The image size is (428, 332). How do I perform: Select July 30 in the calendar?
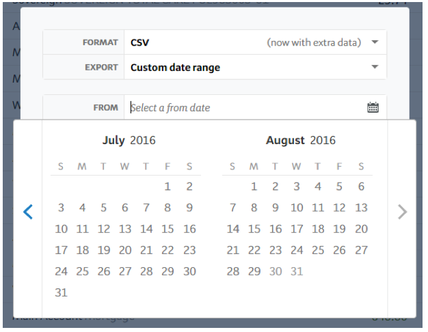pos(189,272)
